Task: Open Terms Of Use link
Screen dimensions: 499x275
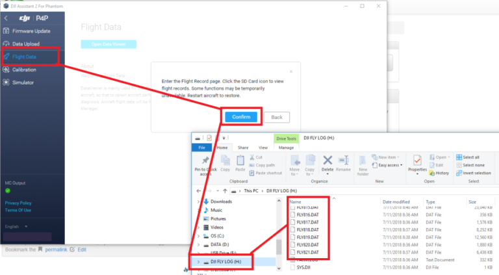Action: click(x=18, y=211)
